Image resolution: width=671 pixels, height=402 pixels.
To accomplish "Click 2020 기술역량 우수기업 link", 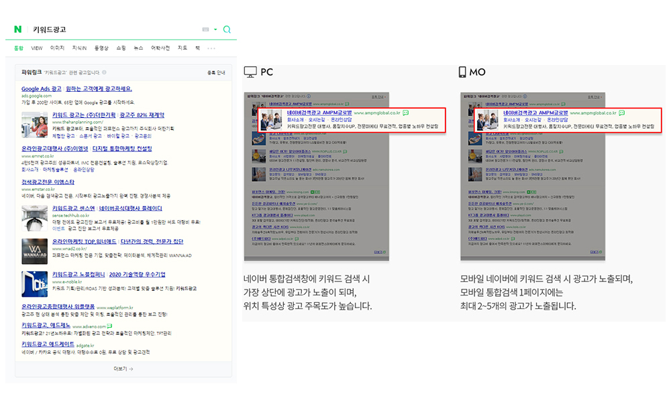I will [138, 274].
